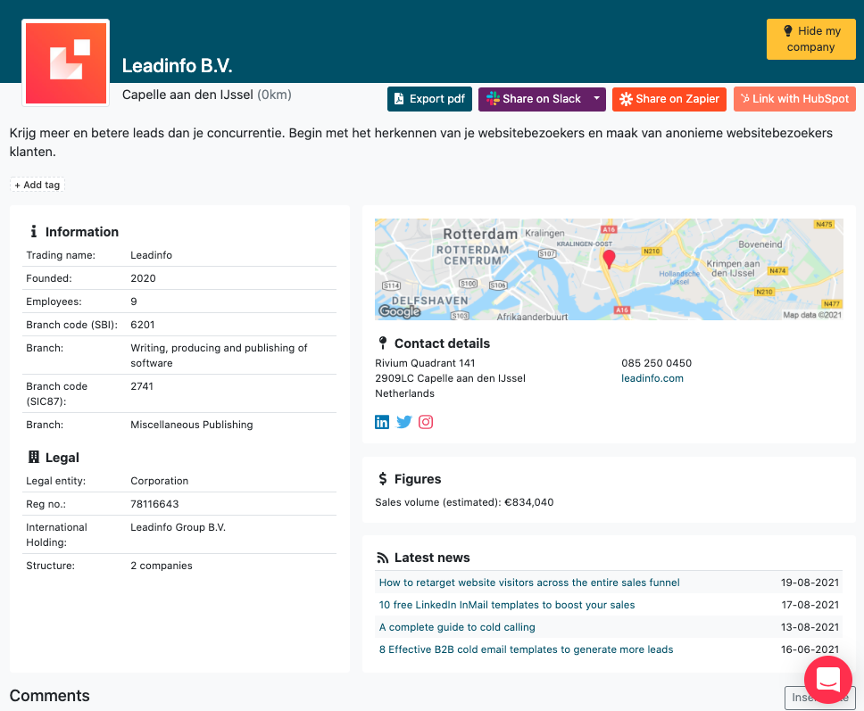Click the news date 19-08-2021

[810, 583]
